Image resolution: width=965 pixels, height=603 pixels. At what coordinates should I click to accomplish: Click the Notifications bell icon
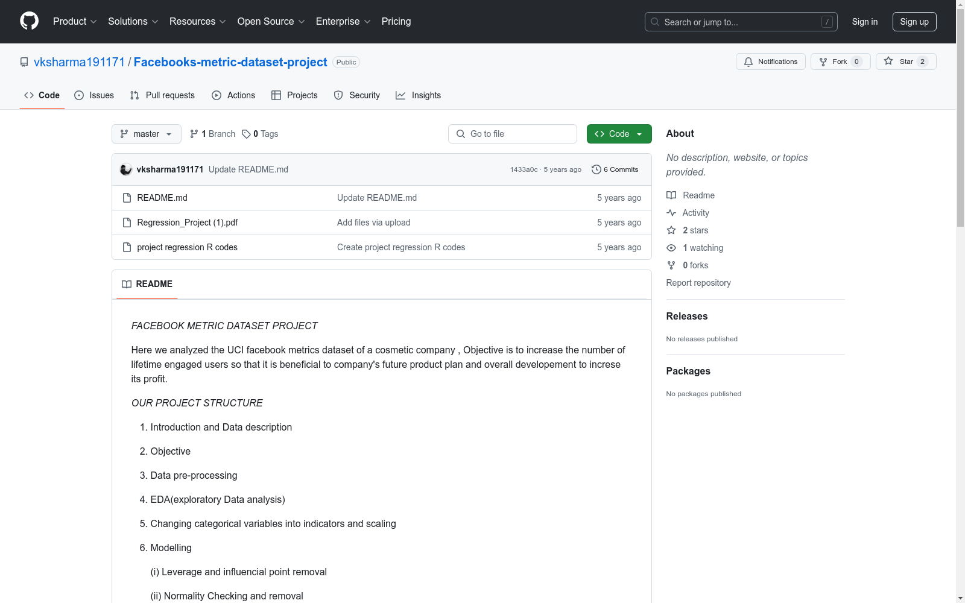pyautogui.click(x=748, y=62)
